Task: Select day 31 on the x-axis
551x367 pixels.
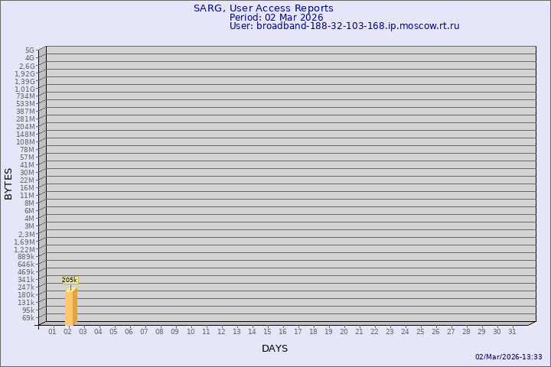Action: (x=512, y=332)
